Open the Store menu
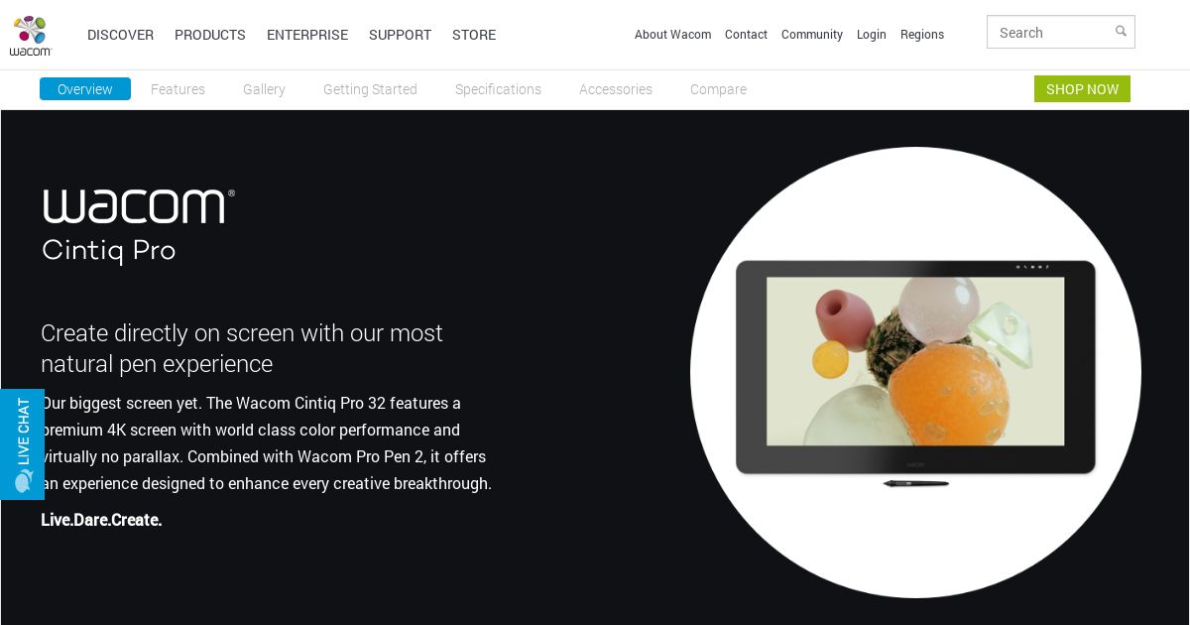This screenshot has height=625, width=1190. coord(474,35)
